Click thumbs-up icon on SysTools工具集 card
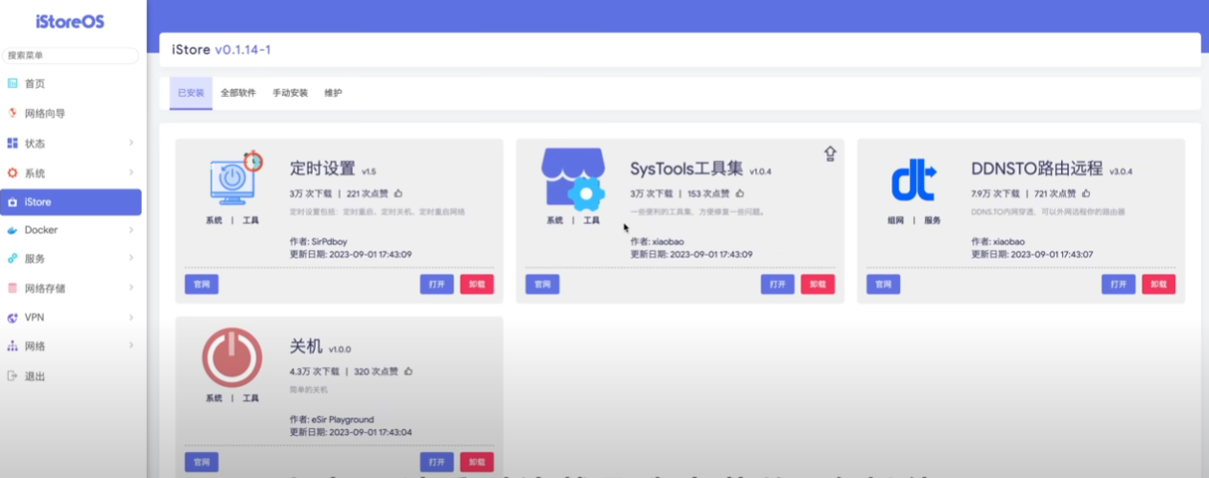Viewport: 1209px width, 478px height. click(740, 193)
